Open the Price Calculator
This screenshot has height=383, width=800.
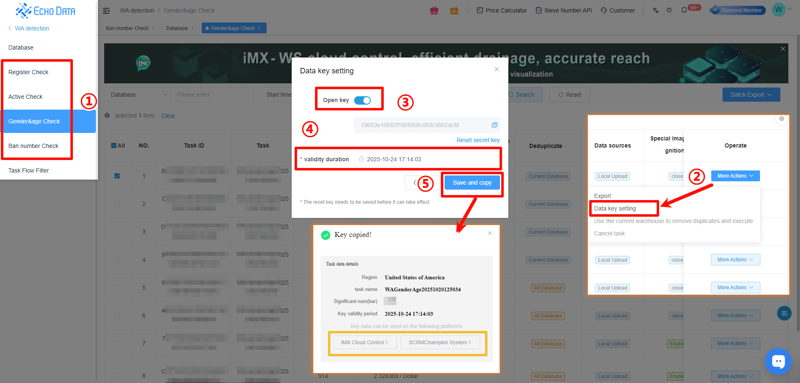click(502, 10)
